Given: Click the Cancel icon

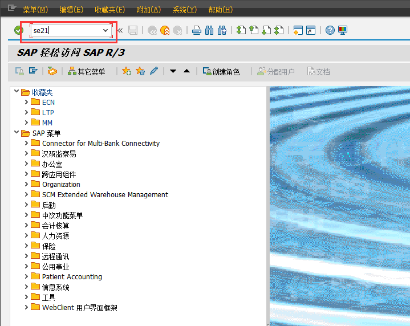Looking at the screenshot, I should point(177,30).
